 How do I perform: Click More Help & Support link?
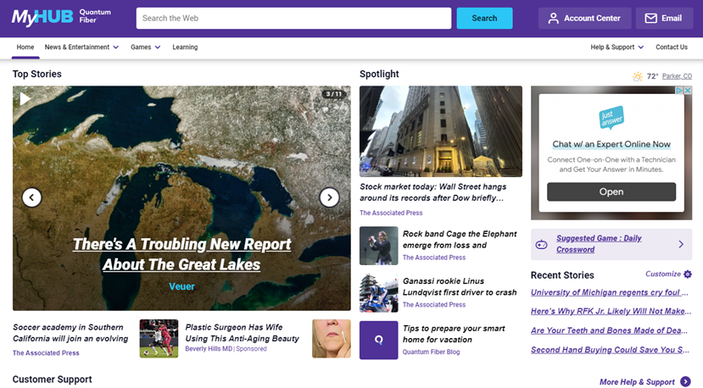(637, 382)
